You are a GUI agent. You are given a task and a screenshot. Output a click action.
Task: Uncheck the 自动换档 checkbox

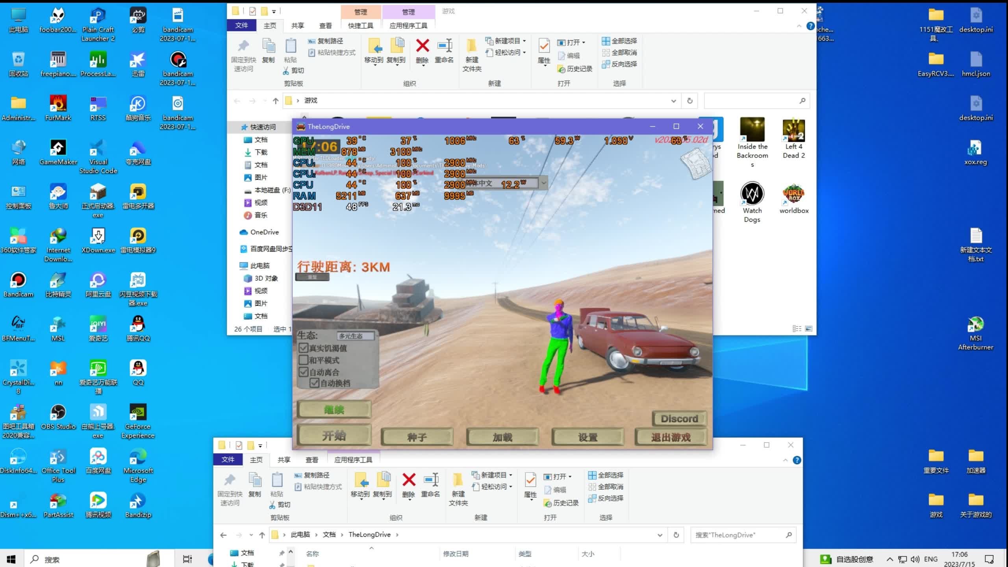pyautogui.click(x=314, y=383)
